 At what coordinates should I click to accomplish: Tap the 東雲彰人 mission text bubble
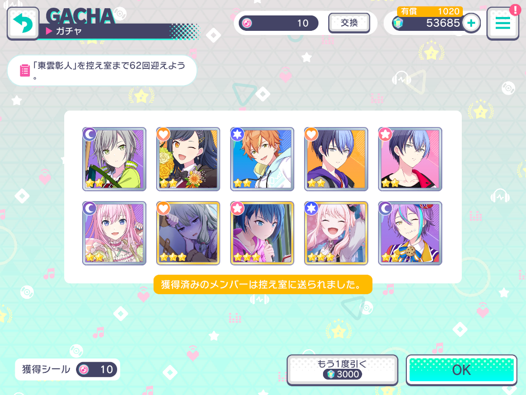pos(102,70)
